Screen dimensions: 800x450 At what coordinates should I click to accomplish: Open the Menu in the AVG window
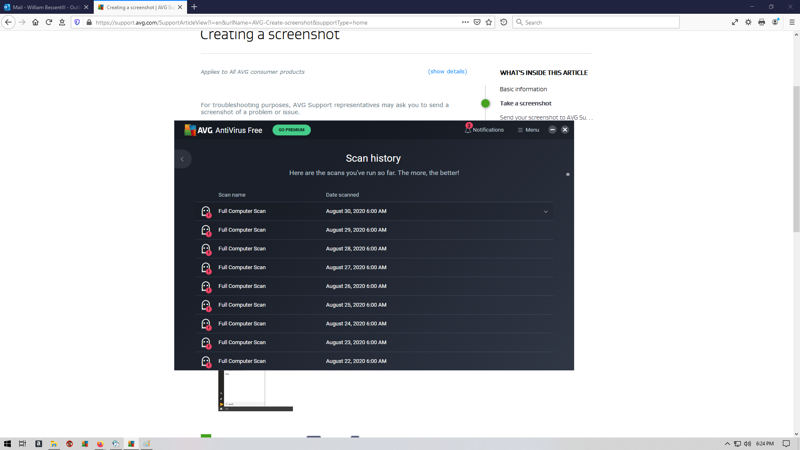(x=528, y=130)
